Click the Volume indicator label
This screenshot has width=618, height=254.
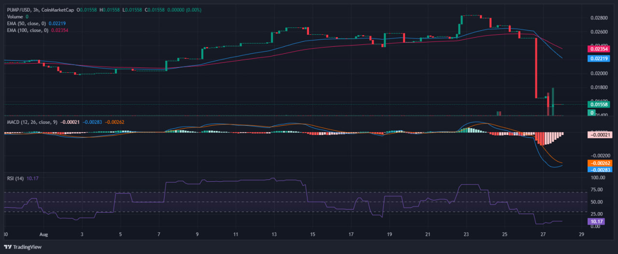point(15,16)
